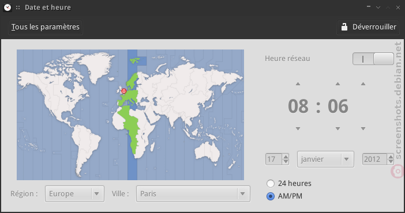405x213 pixels.
Task: Click the red location pin on the map
Action: [123, 91]
